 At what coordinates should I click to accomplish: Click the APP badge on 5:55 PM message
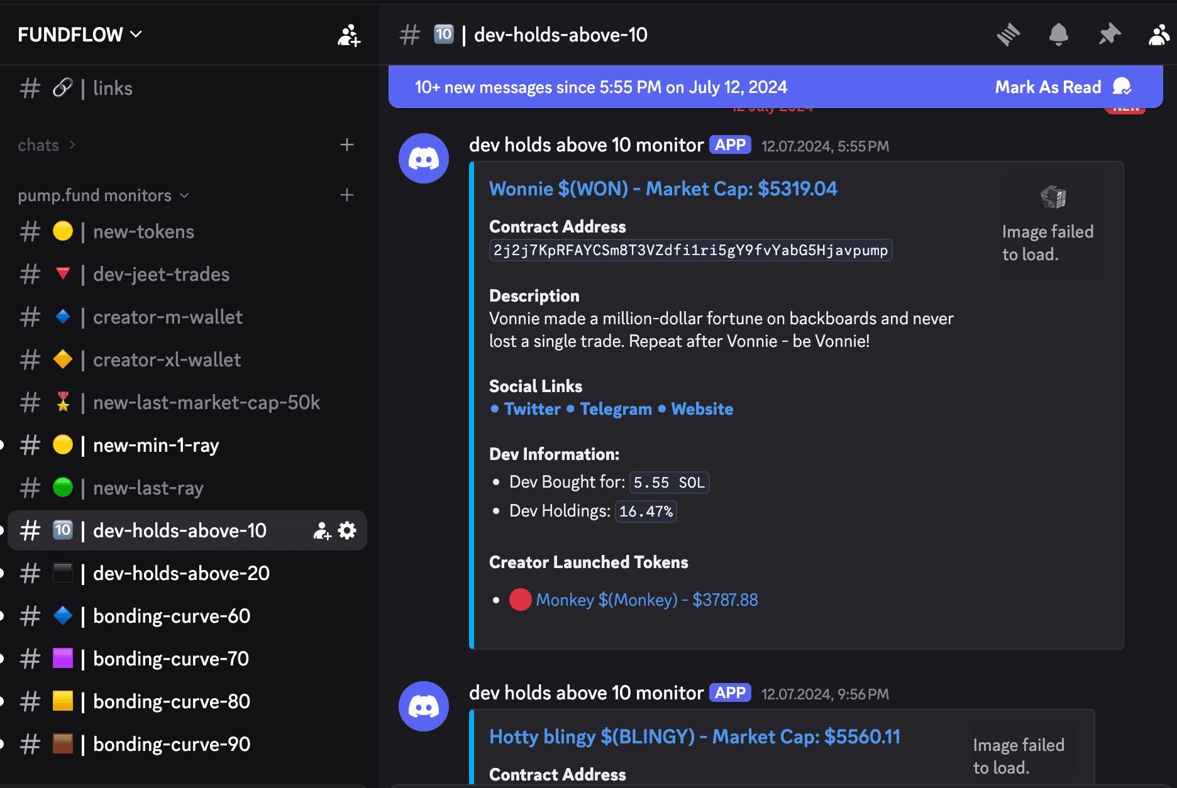(730, 145)
